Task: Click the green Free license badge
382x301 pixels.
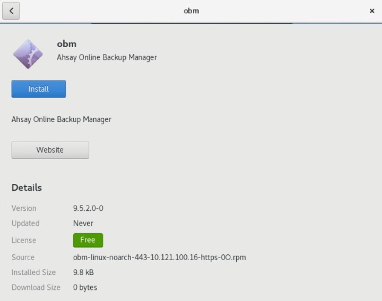Action: coord(88,240)
